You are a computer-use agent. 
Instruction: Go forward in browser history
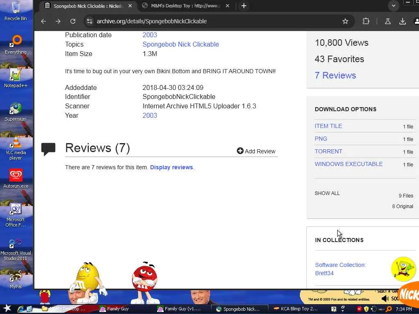(58, 21)
